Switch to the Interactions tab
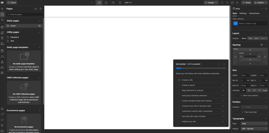The width and height of the screenshot is (269, 133). point(254,13)
